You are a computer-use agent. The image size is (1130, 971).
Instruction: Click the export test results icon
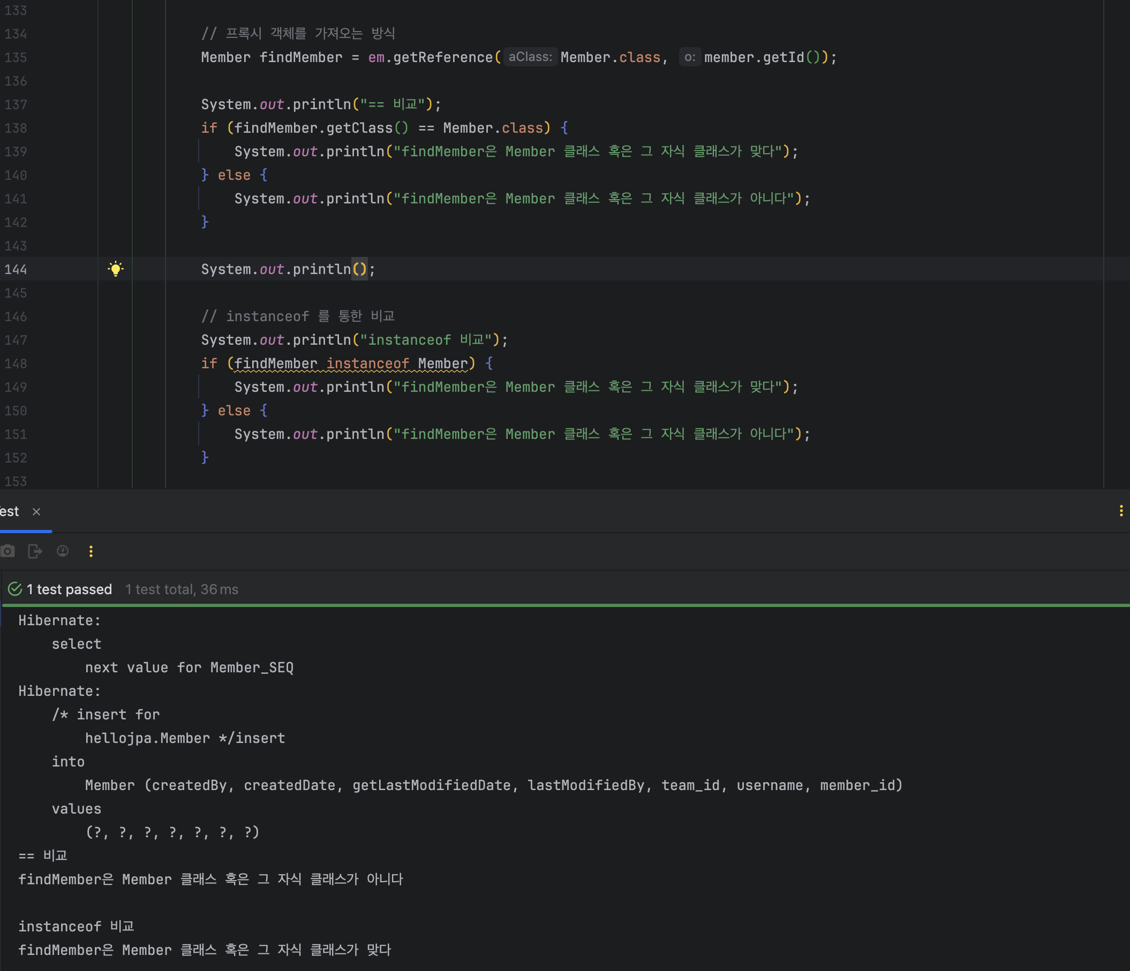[x=35, y=551]
